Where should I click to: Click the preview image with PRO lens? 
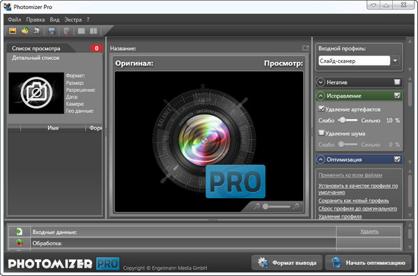pyautogui.click(x=209, y=141)
